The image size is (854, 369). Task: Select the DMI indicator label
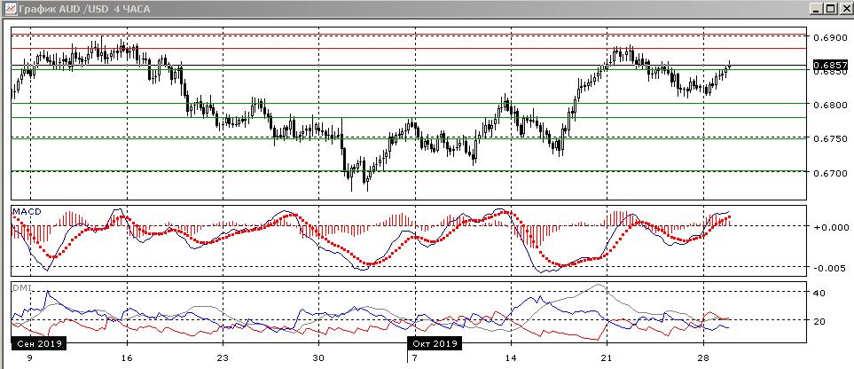point(20,288)
